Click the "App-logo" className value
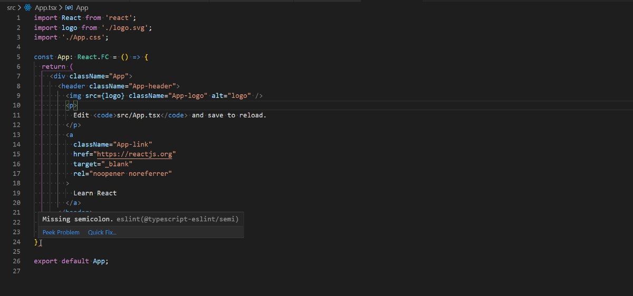This screenshot has width=633, height=296. tap(187, 95)
